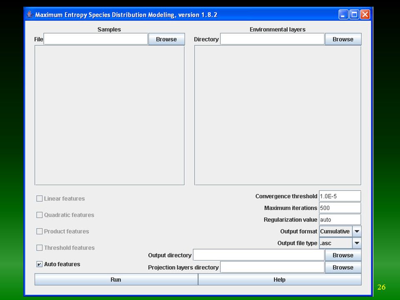Close the Maximum Entropy modeling window
This screenshot has width=400, height=300.
point(365,15)
